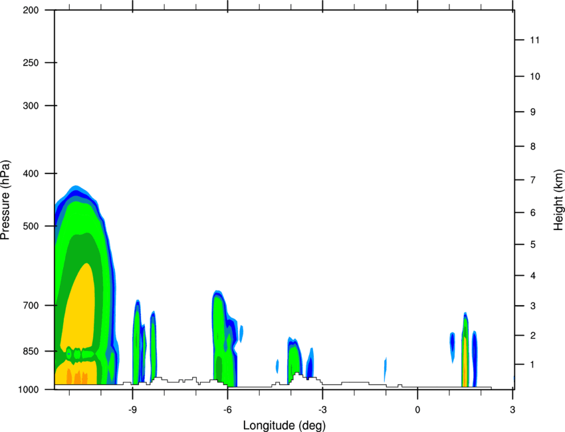
Task: Select the 700 pressure tick label
Action: 31,305
